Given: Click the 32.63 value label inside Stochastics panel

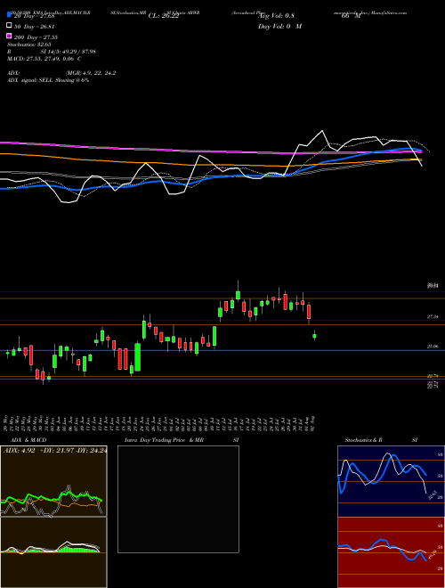Looking at the screenshot, I should [x=432, y=494].
